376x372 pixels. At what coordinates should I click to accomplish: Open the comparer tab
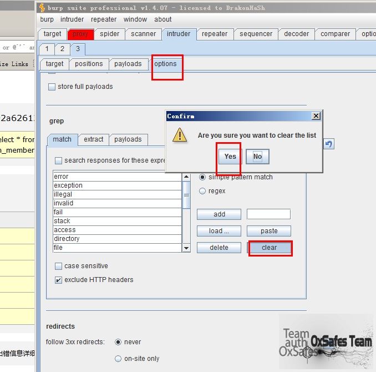tap(335, 34)
